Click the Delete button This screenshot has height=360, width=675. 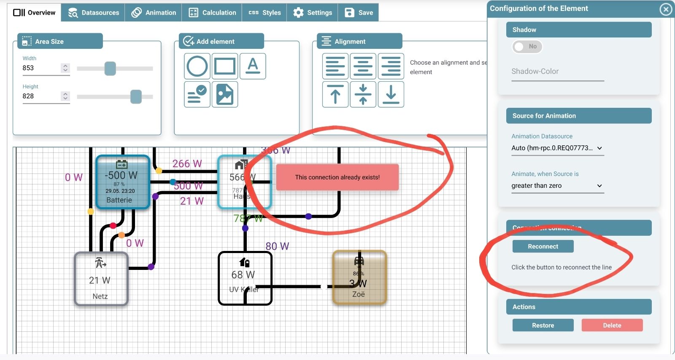click(x=612, y=325)
